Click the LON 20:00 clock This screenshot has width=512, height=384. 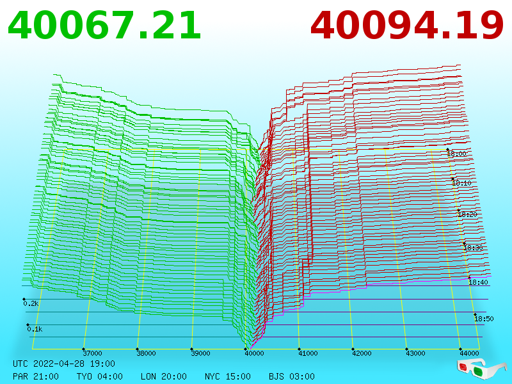tap(164, 376)
